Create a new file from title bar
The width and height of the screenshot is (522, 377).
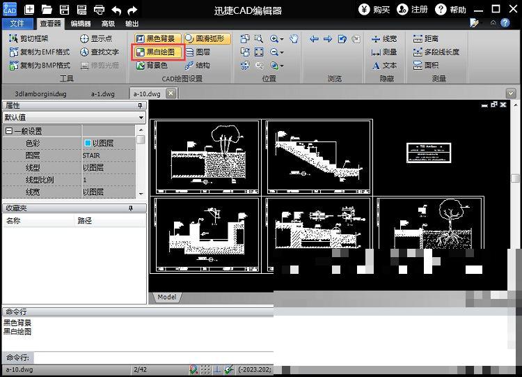point(29,10)
